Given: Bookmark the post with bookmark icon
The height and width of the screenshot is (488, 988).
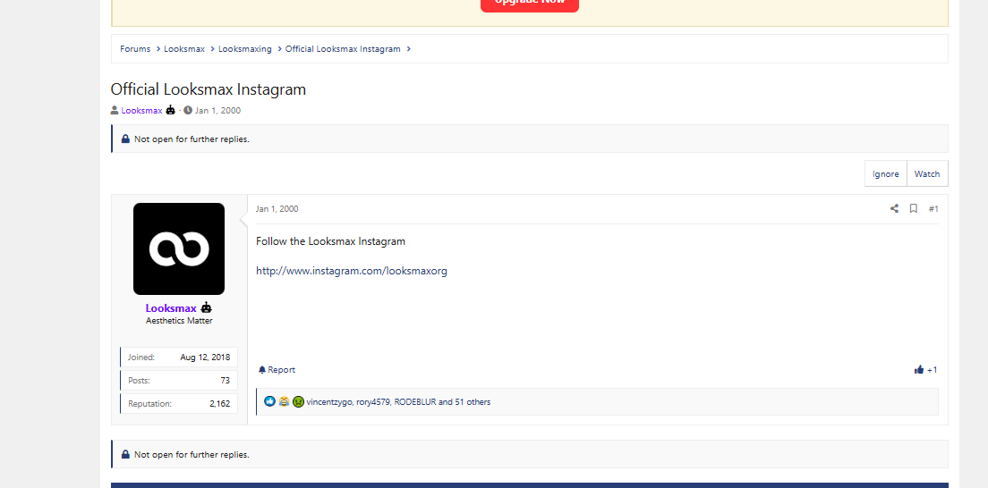Looking at the screenshot, I should (913, 208).
